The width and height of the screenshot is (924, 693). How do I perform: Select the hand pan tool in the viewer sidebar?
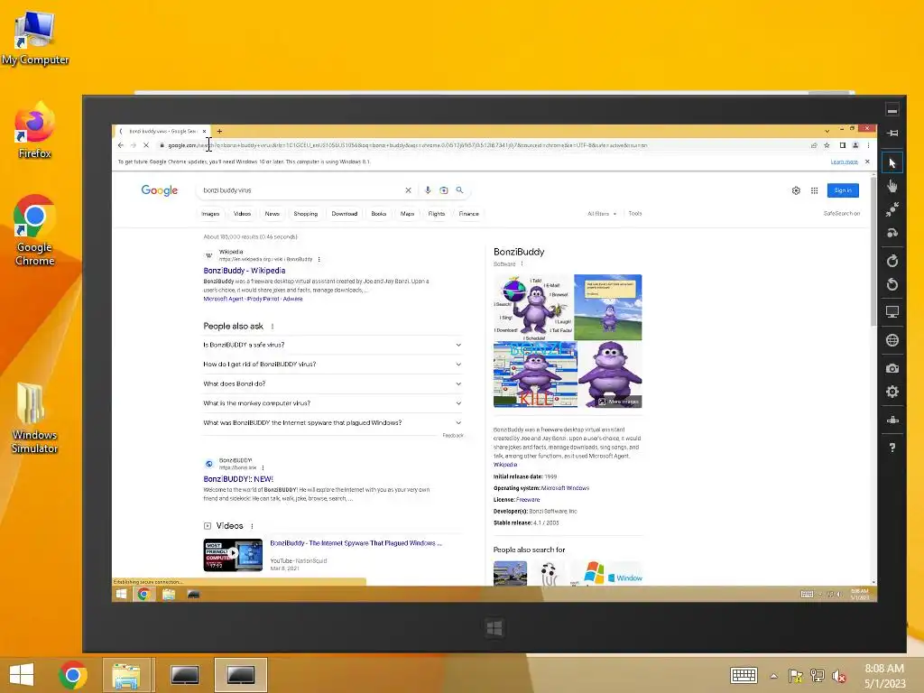click(x=892, y=186)
